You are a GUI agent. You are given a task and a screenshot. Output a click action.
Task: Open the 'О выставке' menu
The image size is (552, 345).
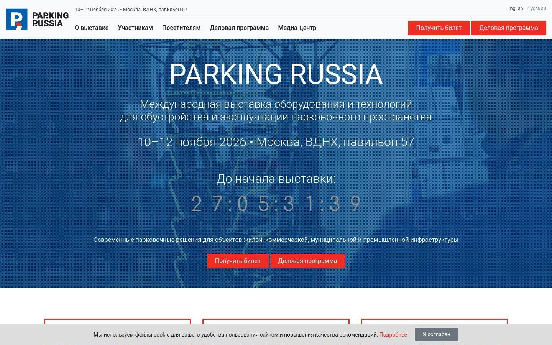pyautogui.click(x=92, y=28)
